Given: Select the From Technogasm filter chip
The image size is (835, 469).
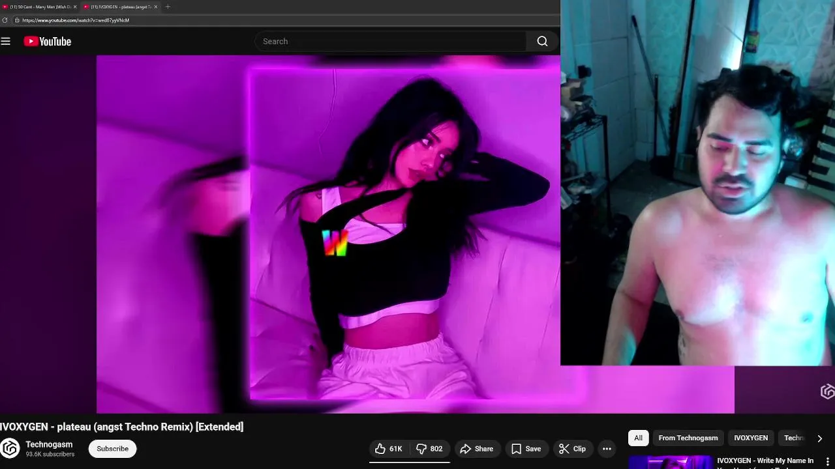Looking at the screenshot, I should point(688,438).
